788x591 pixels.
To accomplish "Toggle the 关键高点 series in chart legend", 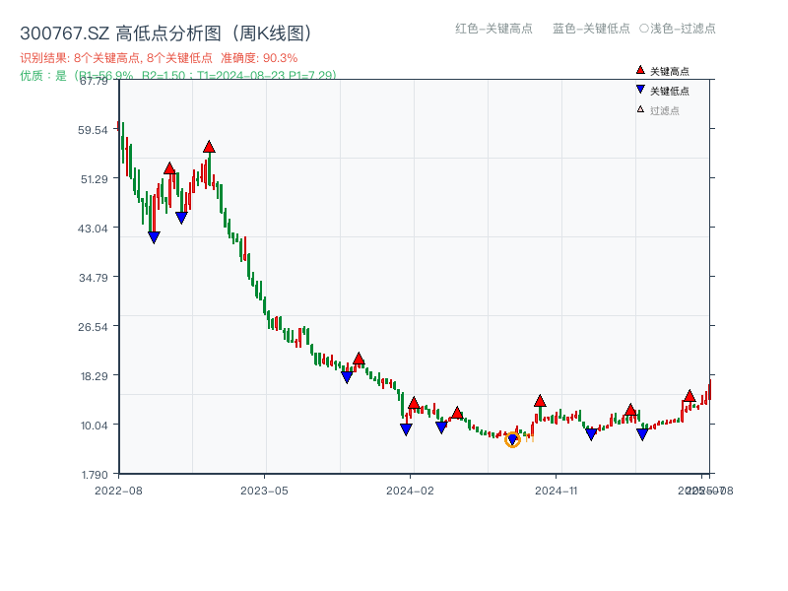I will [x=670, y=71].
